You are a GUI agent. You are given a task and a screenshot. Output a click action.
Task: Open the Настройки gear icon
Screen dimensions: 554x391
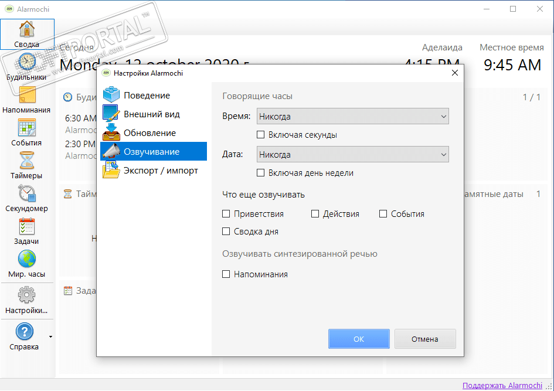click(27, 295)
